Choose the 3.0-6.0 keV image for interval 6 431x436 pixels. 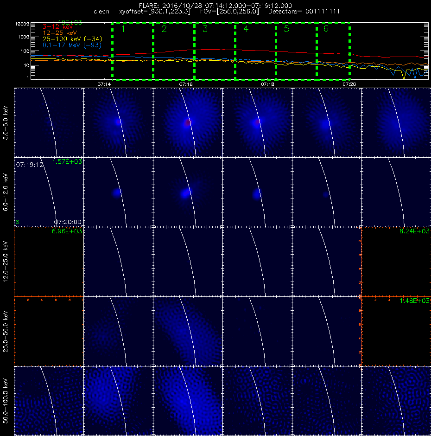397,122
